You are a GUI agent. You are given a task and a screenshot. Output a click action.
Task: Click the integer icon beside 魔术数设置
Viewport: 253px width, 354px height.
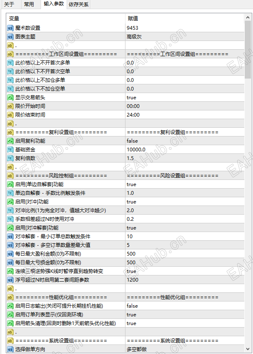click(x=10, y=28)
